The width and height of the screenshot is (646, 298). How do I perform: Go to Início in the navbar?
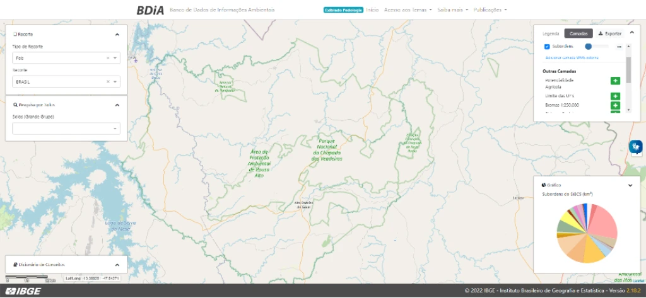point(372,9)
